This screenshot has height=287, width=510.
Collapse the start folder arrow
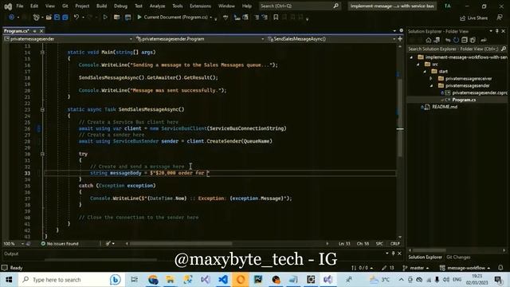tap(425, 72)
